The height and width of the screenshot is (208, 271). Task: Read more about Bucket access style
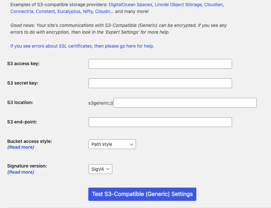(21, 147)
